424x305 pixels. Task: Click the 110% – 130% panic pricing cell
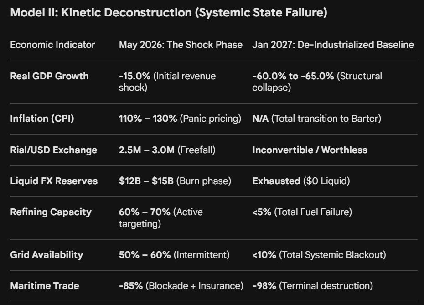(x=180, y=119)
